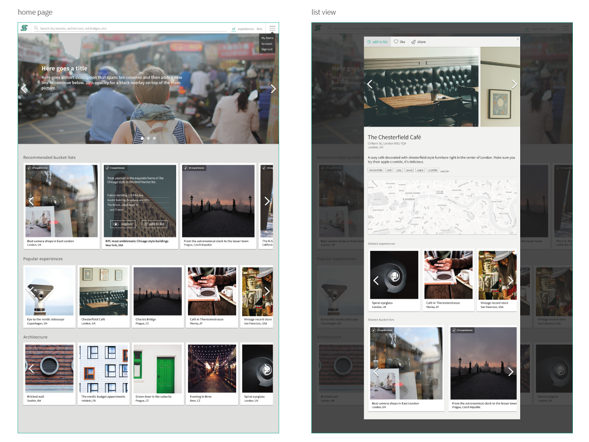
Task: Expand the 'and 20+' tags link
Action: click(445, 171)
